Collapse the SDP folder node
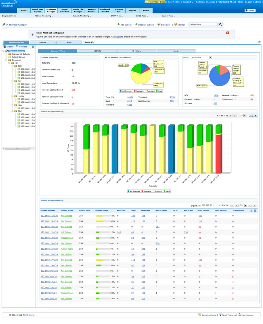 pos(12,111)
